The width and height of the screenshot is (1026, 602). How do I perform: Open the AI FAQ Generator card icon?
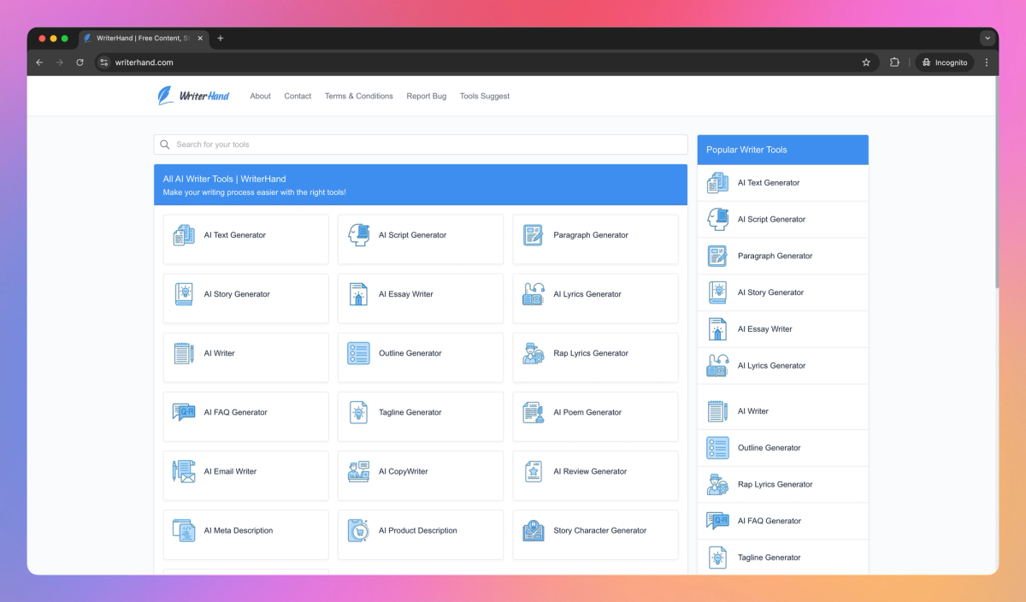coord(184,412)
